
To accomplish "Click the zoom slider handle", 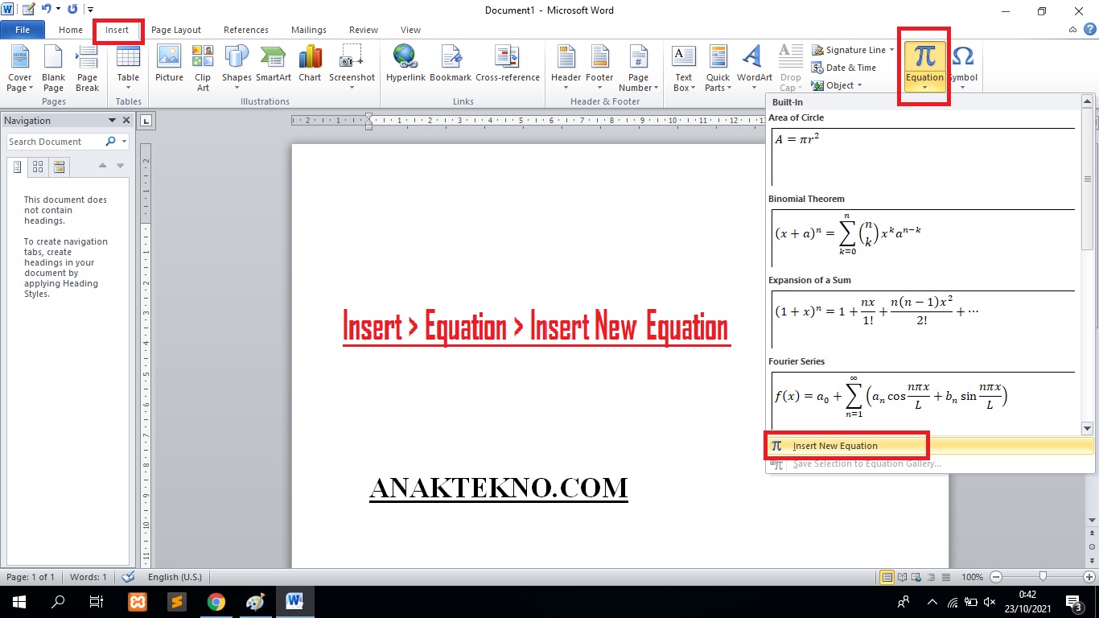I will [1043, 577].
